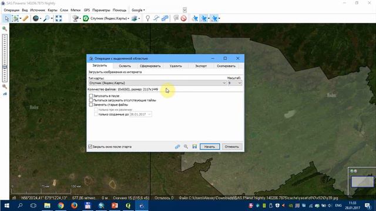Open the date picker dropdown 28.01.2017

click(x=149, y=114)
